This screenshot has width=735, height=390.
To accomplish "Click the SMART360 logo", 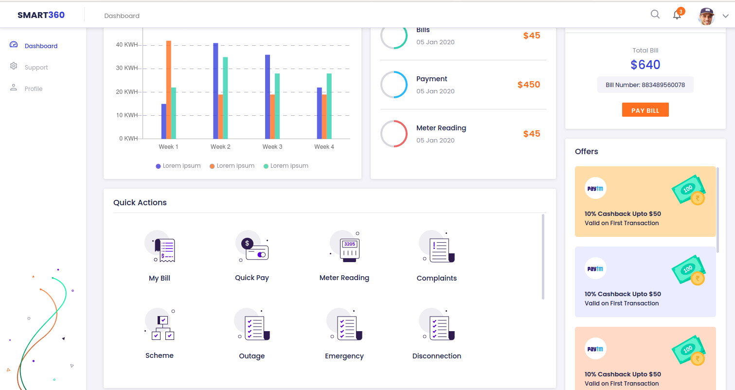I will click(41, 15).
